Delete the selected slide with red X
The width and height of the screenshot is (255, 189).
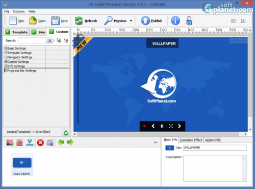coord(40,143)
